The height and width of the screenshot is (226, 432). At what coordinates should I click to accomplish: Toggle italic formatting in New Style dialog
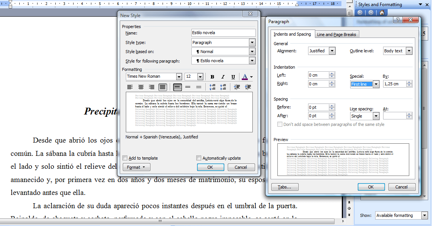click(223, 77)
